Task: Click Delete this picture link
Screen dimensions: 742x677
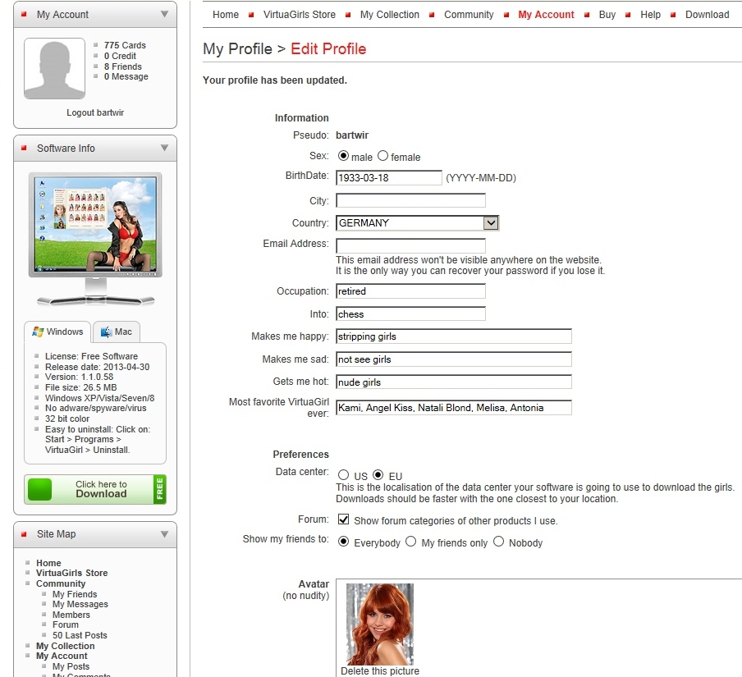Action: pos(380,671)
